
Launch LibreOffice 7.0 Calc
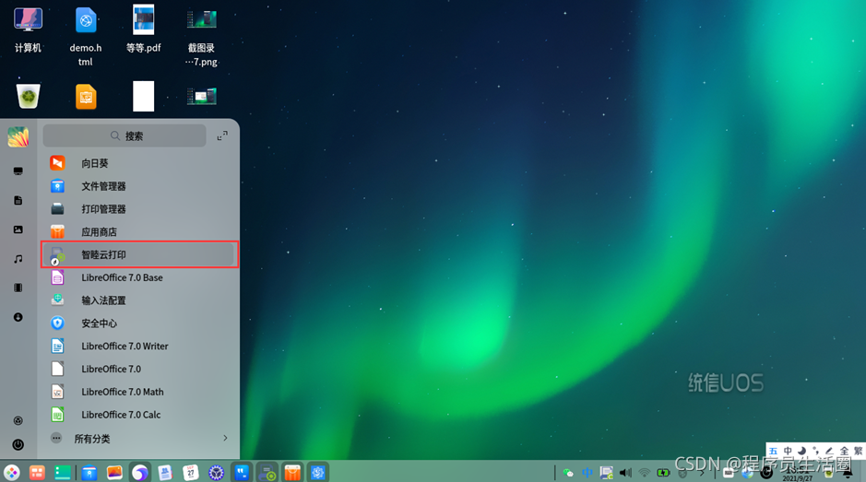click(x=139, y=415)
